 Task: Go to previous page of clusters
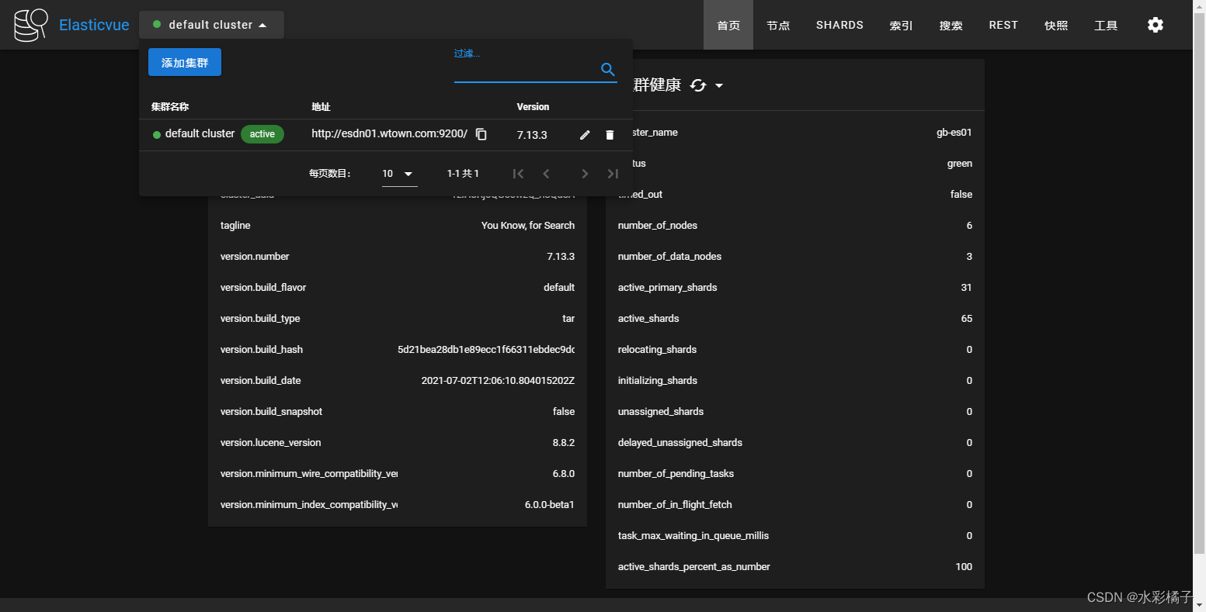point(546,174)
